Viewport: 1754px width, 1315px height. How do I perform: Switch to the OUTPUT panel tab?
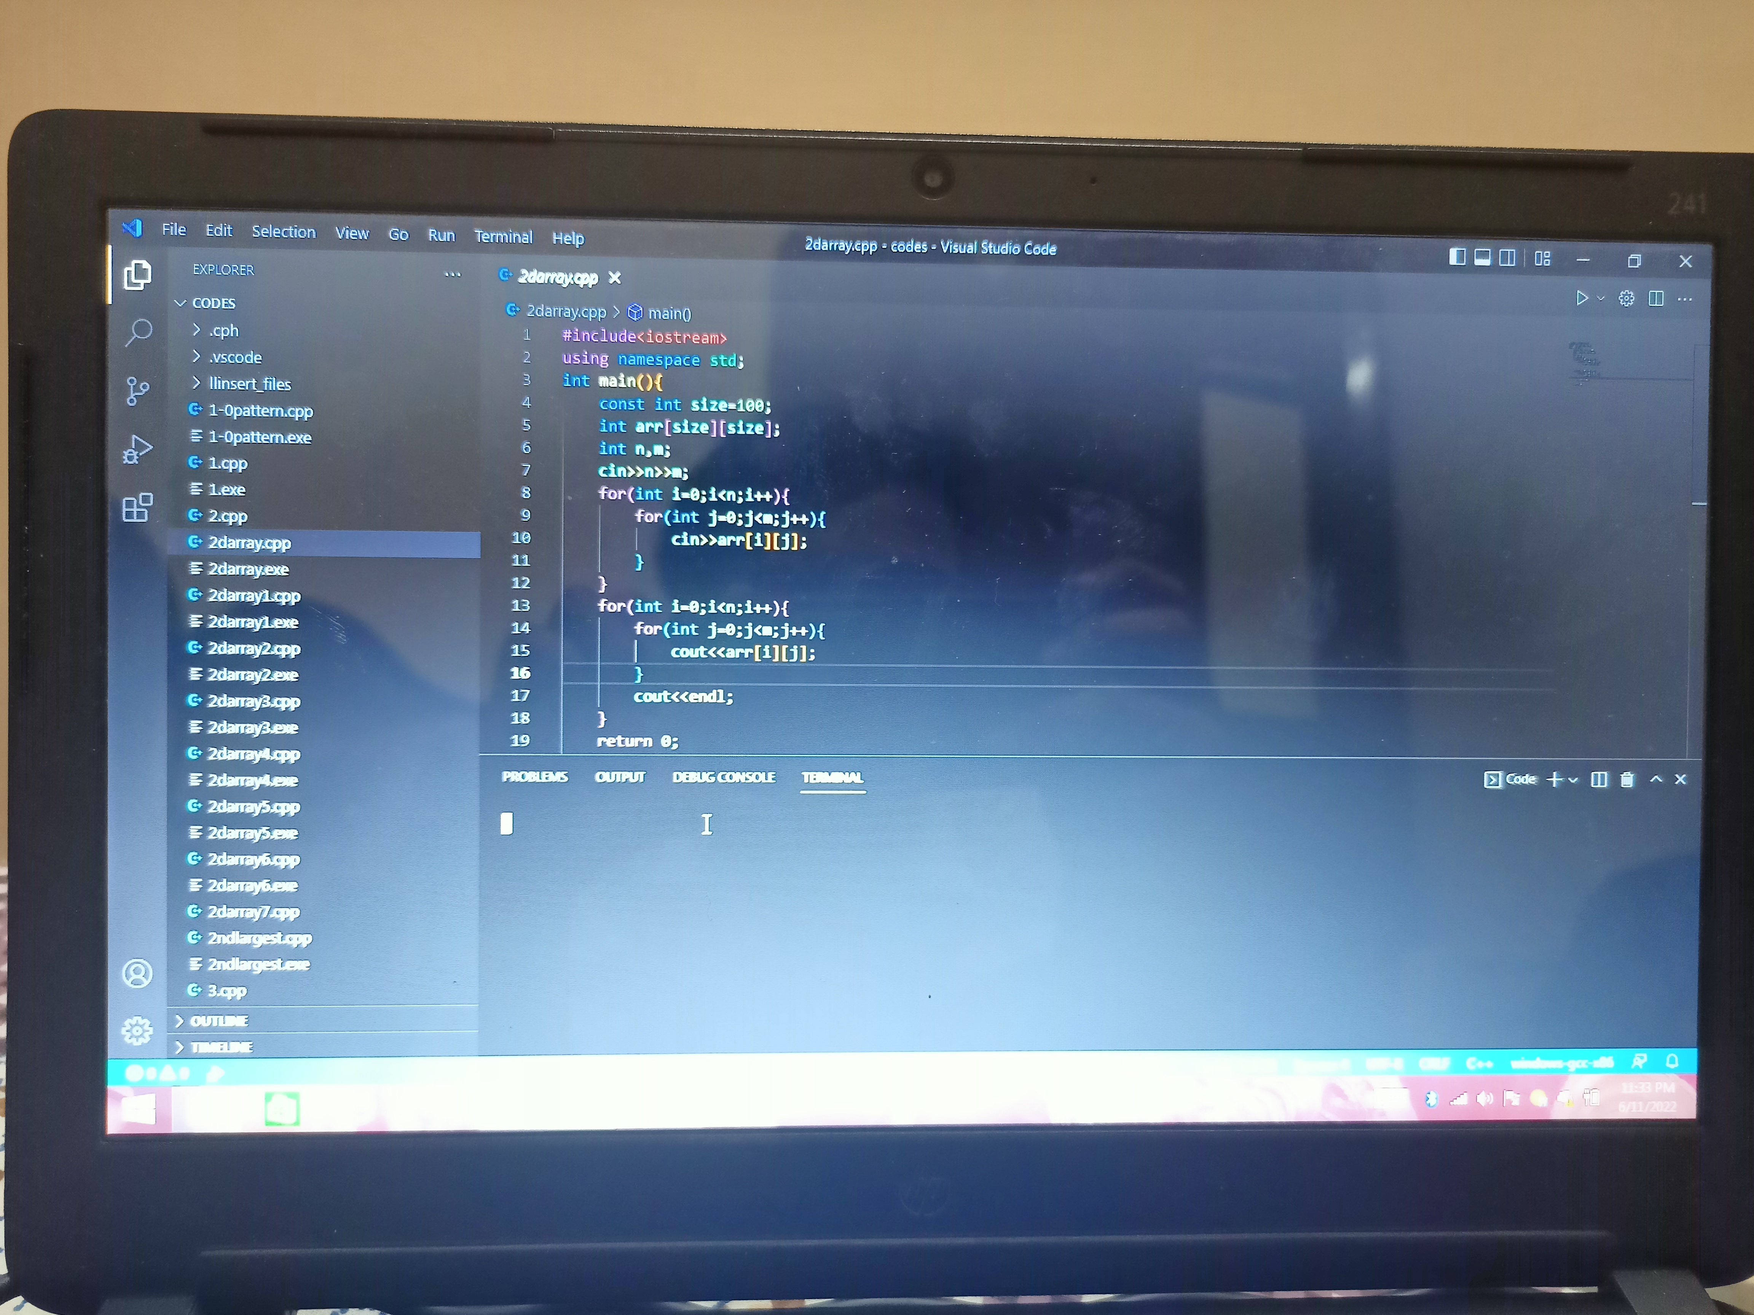(620, 777)
